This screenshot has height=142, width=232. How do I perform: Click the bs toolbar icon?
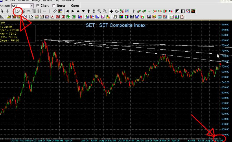[x=172, y=17]
